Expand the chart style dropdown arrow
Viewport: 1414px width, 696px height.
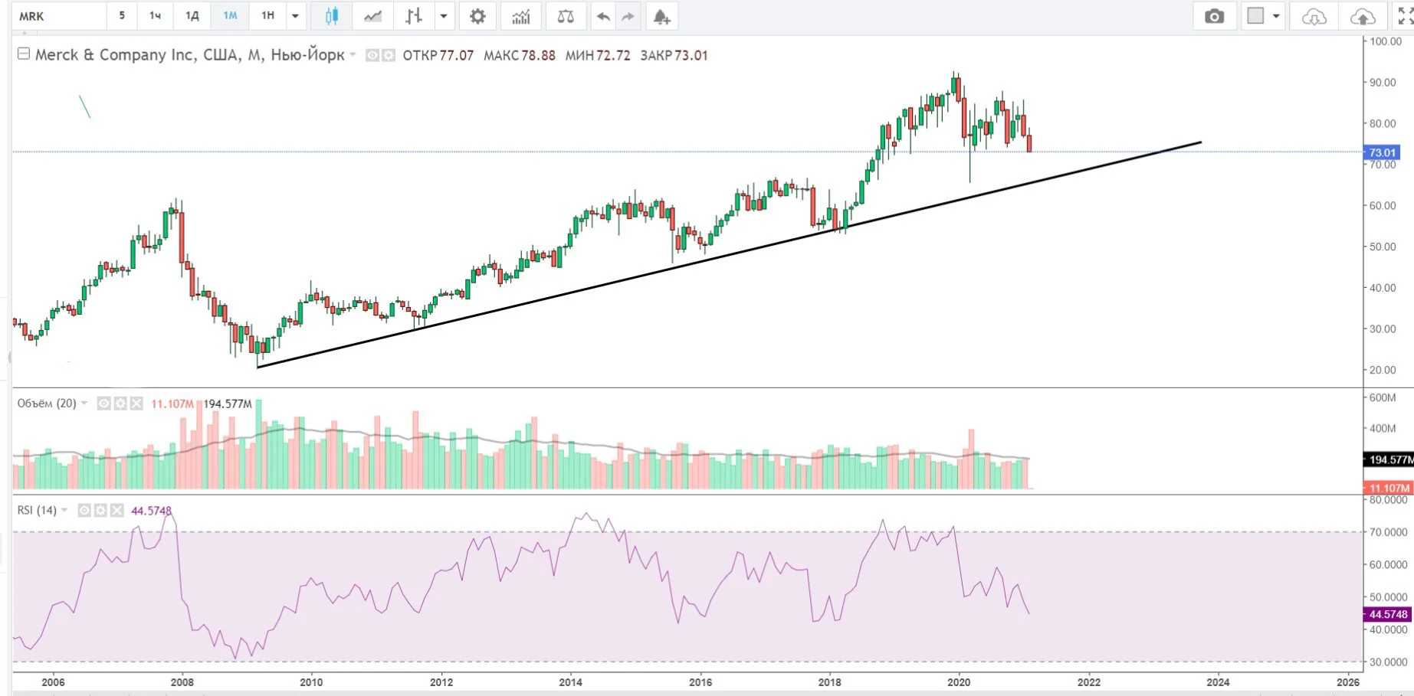tap(443, 16)
